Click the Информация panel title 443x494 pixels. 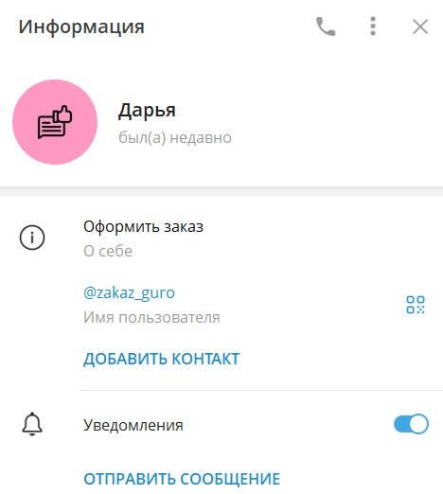point(81,27)
